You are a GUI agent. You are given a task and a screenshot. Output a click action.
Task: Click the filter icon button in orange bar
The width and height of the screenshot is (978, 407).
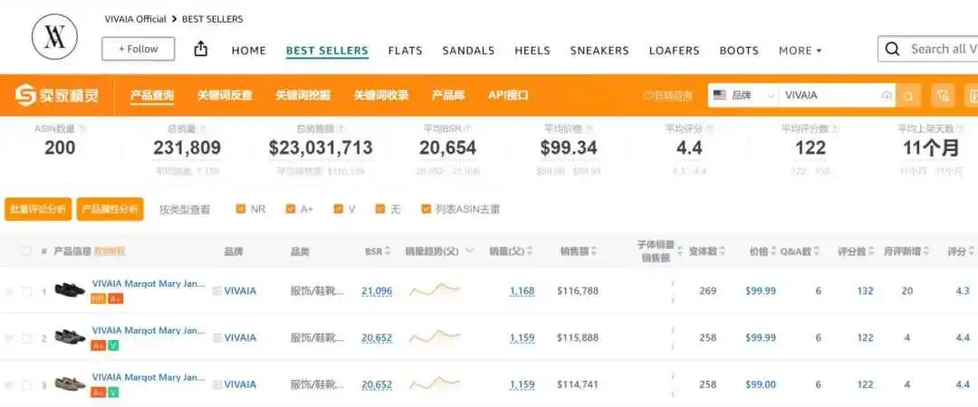(943, 95)
